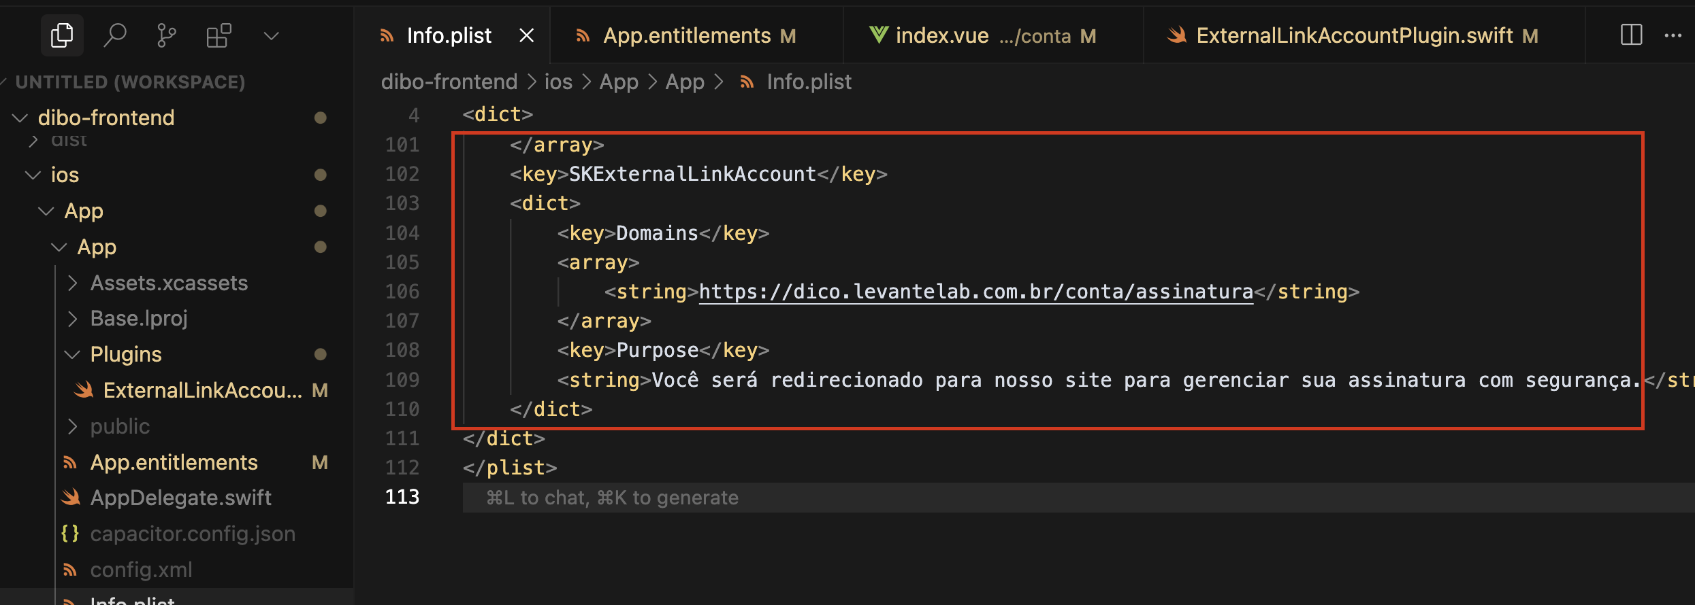Image resolution: width=1695 pixels, height=605 pixels.
Task: Open the Search view icon
Action: pos(114,35)
